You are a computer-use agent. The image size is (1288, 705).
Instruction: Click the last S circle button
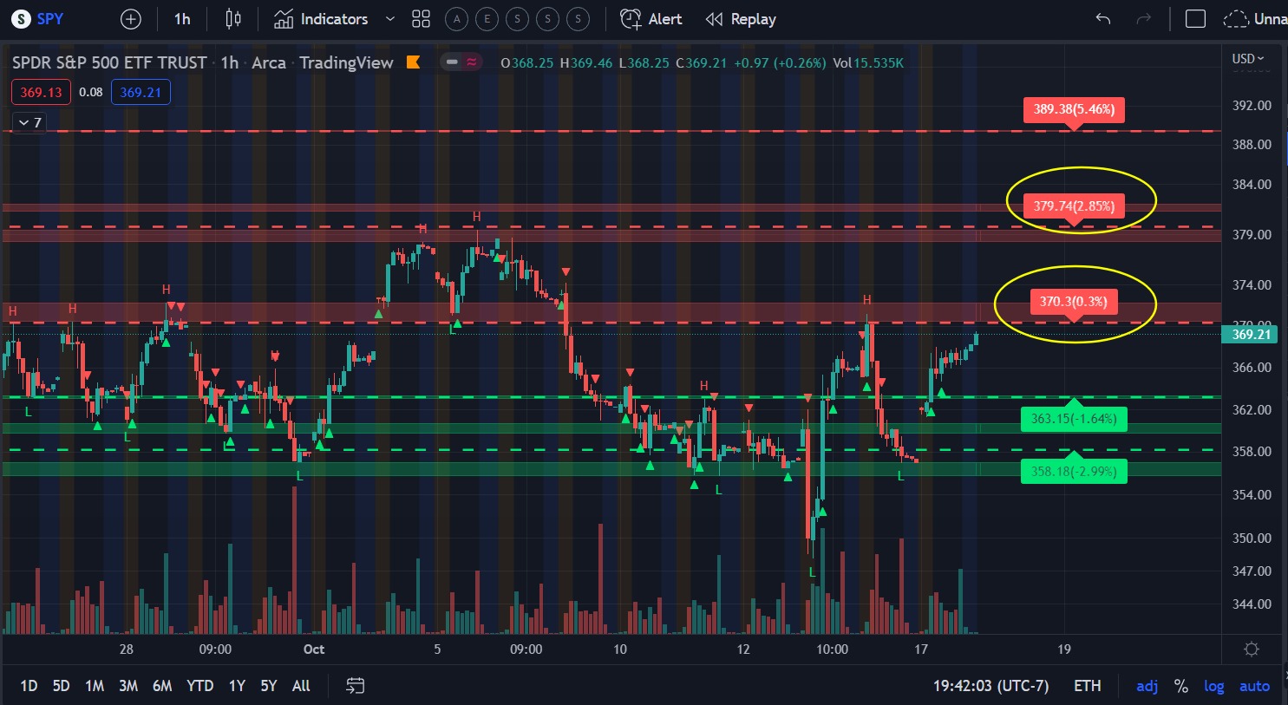tap(578, 19)
